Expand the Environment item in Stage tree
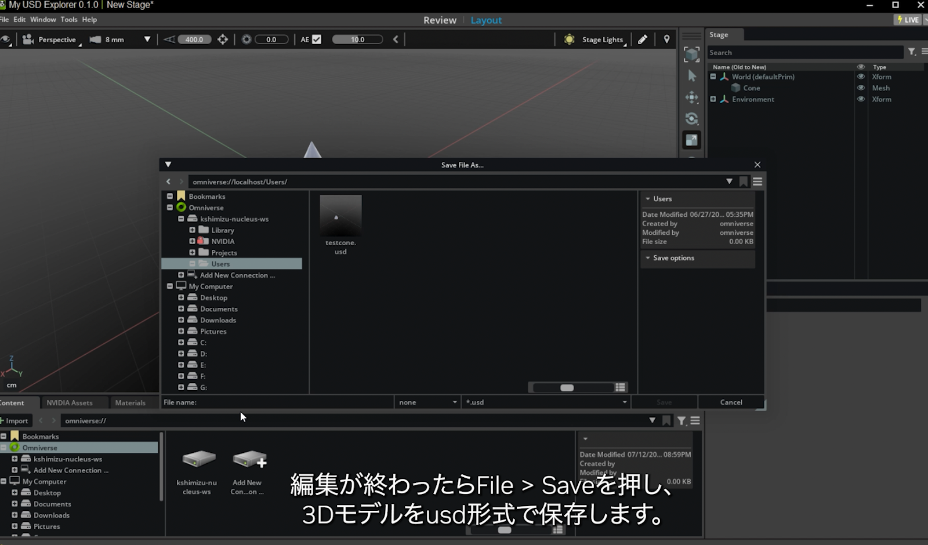This screenshot has width=928, height=545. tap(713, 99)
